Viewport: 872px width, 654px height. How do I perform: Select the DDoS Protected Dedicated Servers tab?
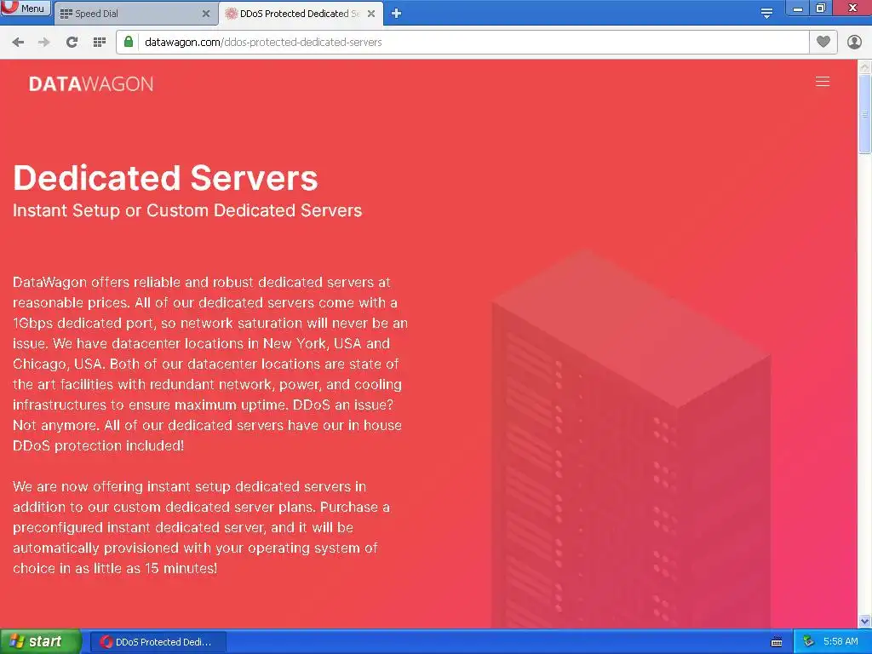pyautogui.click(x=295, y=14)
